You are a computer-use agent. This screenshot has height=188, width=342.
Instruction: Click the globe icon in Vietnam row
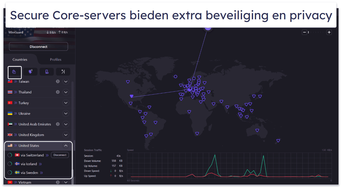coord(58,182)
